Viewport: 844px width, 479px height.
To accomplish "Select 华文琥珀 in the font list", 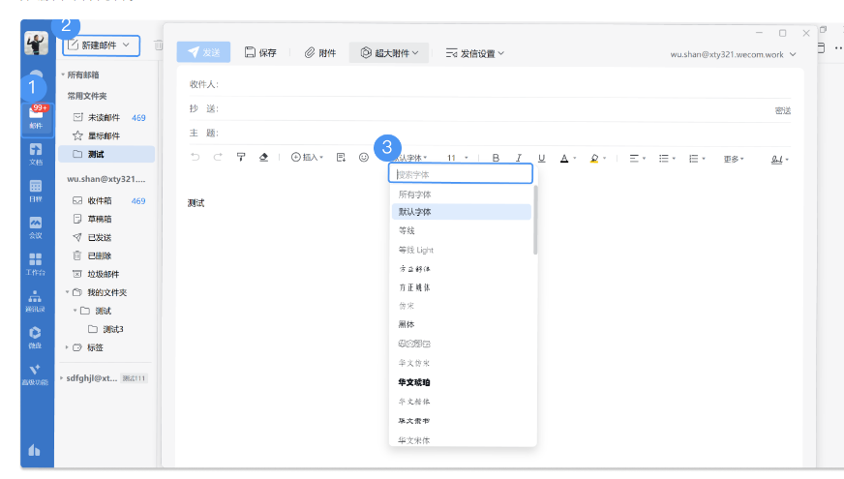I will [x=414, y=382].
